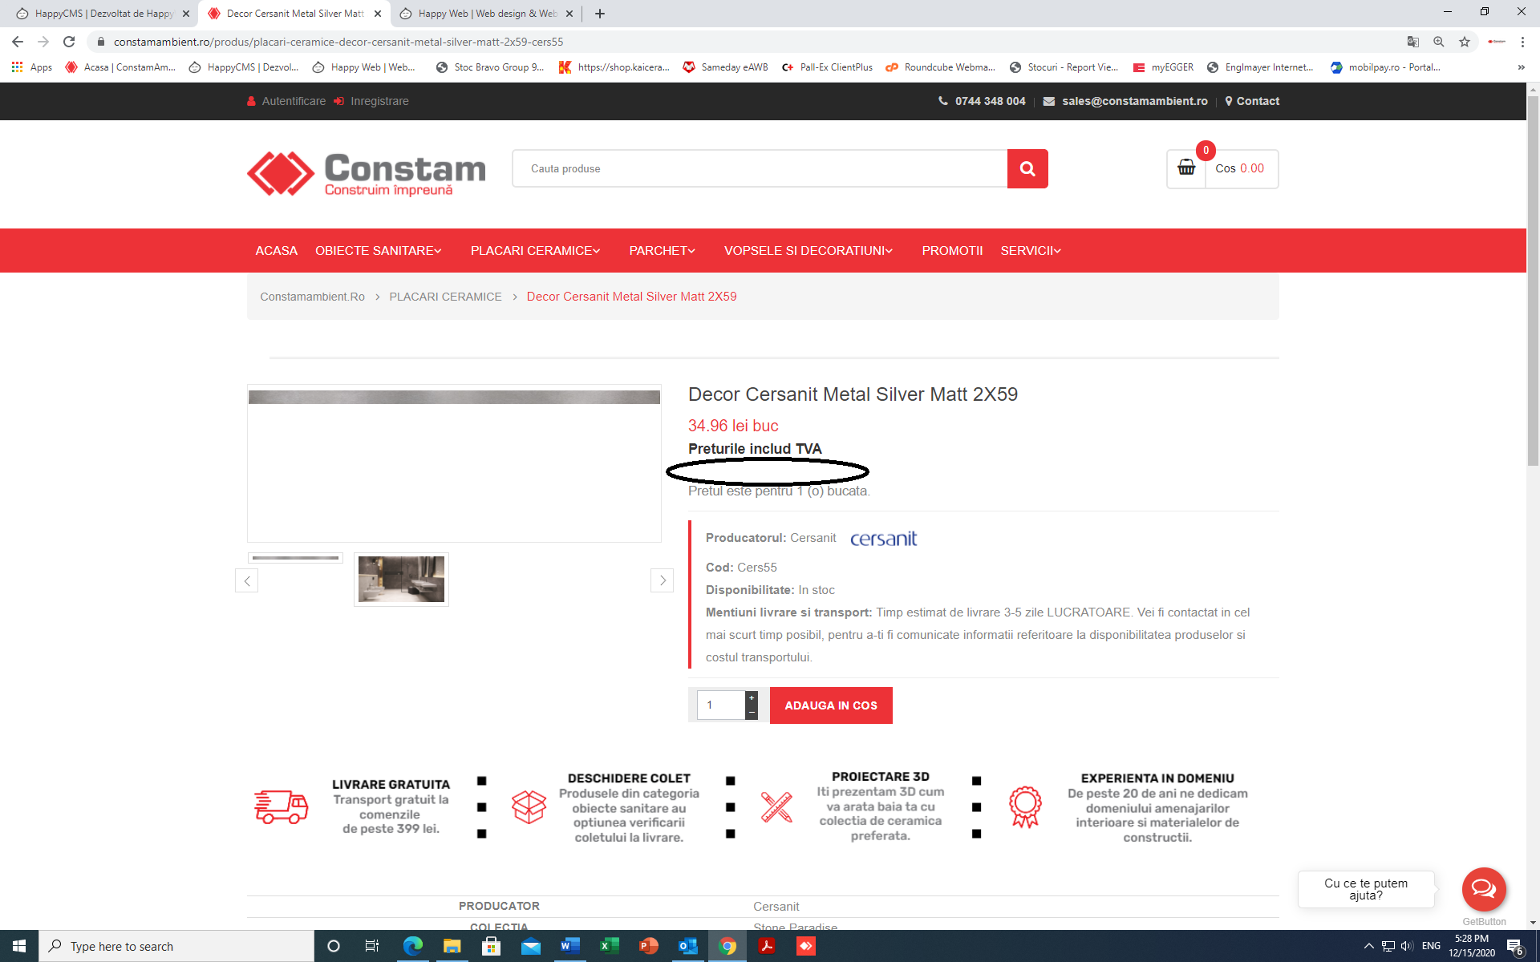Screen dimensions: 1540x962
Task: Go to ACASA menu item
Action: click(276, 251)
